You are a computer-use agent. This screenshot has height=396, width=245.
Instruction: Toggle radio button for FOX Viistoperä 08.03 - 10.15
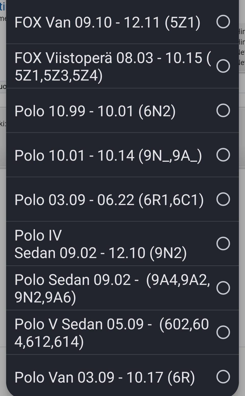tap(223, 66)
